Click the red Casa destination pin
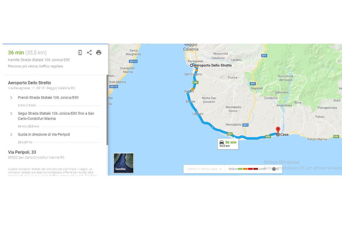 [x=278, y=130]
